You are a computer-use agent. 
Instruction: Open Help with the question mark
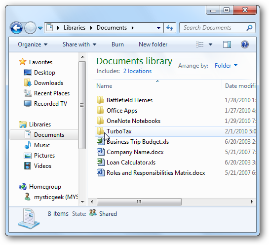[245, 44]
